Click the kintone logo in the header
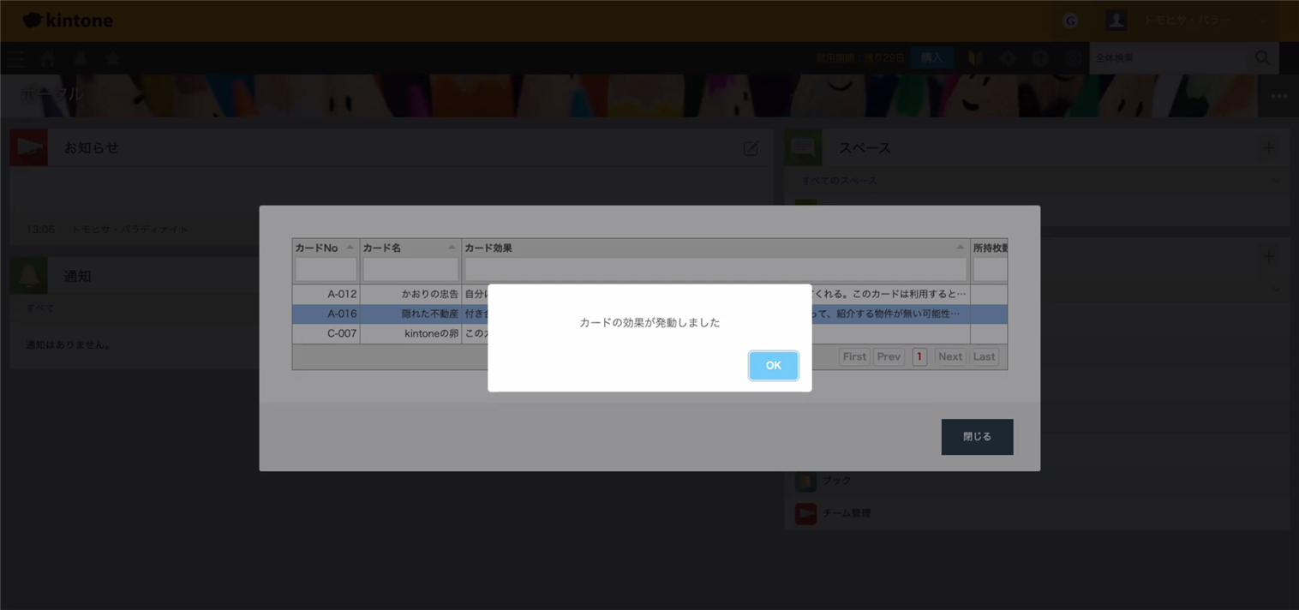Image resolution: width=1299 pixels, height=610 pixels. 68,20
